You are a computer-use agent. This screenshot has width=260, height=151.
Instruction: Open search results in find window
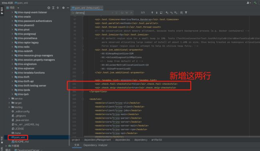pyautogui.click(x=161, y=13)
